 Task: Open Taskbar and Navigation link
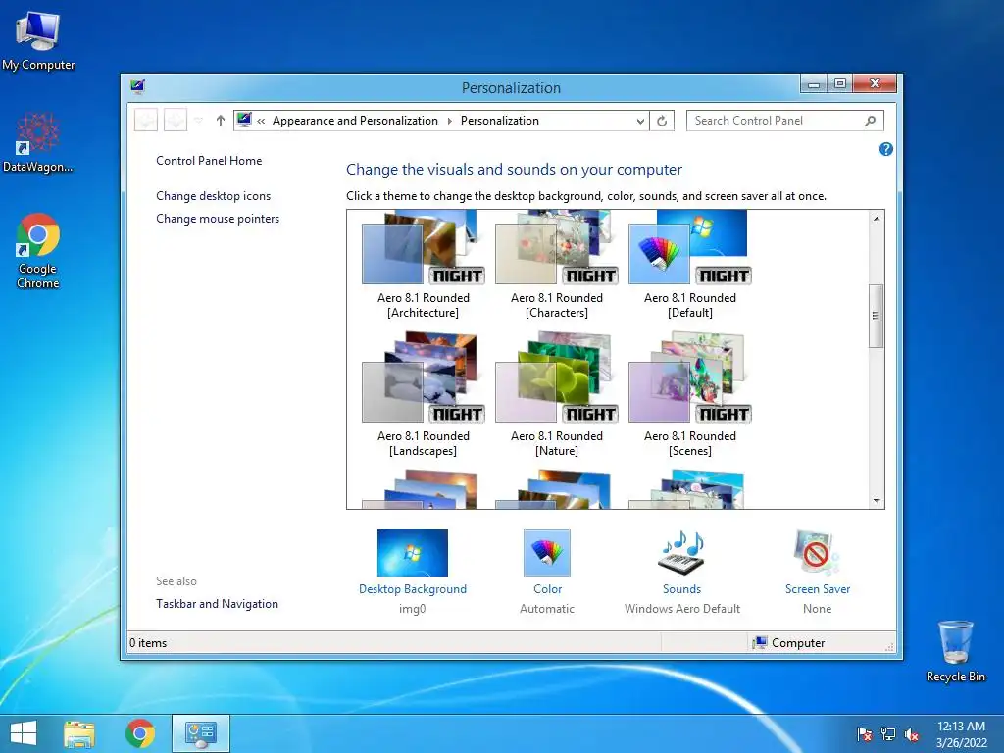[x=217, y=604]
